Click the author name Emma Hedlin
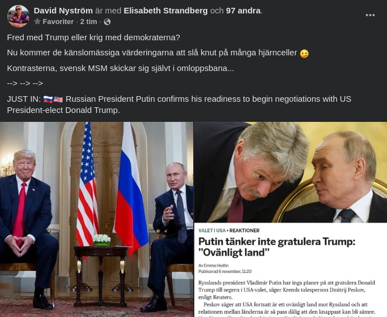Image resolution: width=387 pixels, height=317 pixels. [216, 266]
